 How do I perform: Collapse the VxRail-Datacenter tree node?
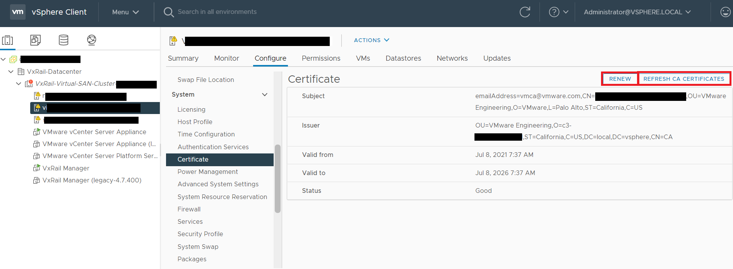pyautogui.click(x=11, y=72)
